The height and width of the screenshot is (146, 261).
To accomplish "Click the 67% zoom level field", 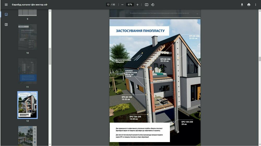I will tap(130, 5).
